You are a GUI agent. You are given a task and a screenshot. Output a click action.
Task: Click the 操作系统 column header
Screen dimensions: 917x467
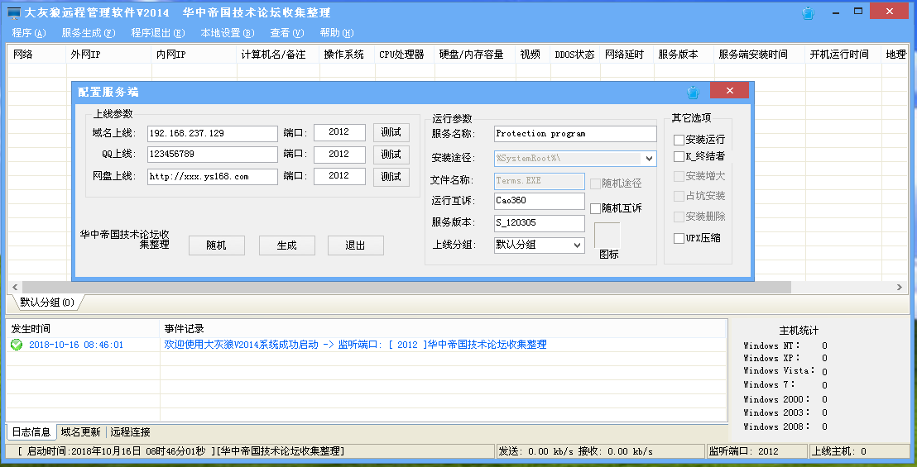coord(347,55)
